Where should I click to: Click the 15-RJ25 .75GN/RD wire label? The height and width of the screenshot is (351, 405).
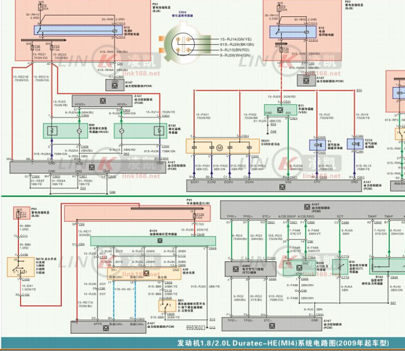pyautogui.click(x=60, y=103)
